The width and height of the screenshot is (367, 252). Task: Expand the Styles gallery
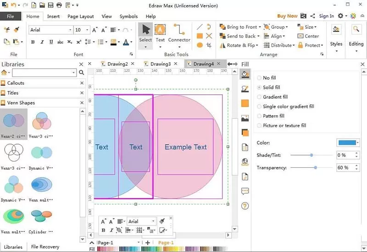336,51
